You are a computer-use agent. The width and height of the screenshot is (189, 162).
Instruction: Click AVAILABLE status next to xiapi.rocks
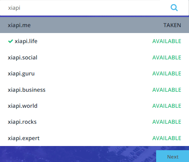click(x=167, y=122)
